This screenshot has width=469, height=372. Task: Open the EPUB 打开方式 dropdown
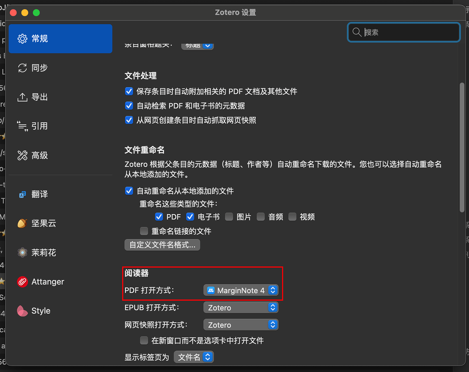(241, 308)
